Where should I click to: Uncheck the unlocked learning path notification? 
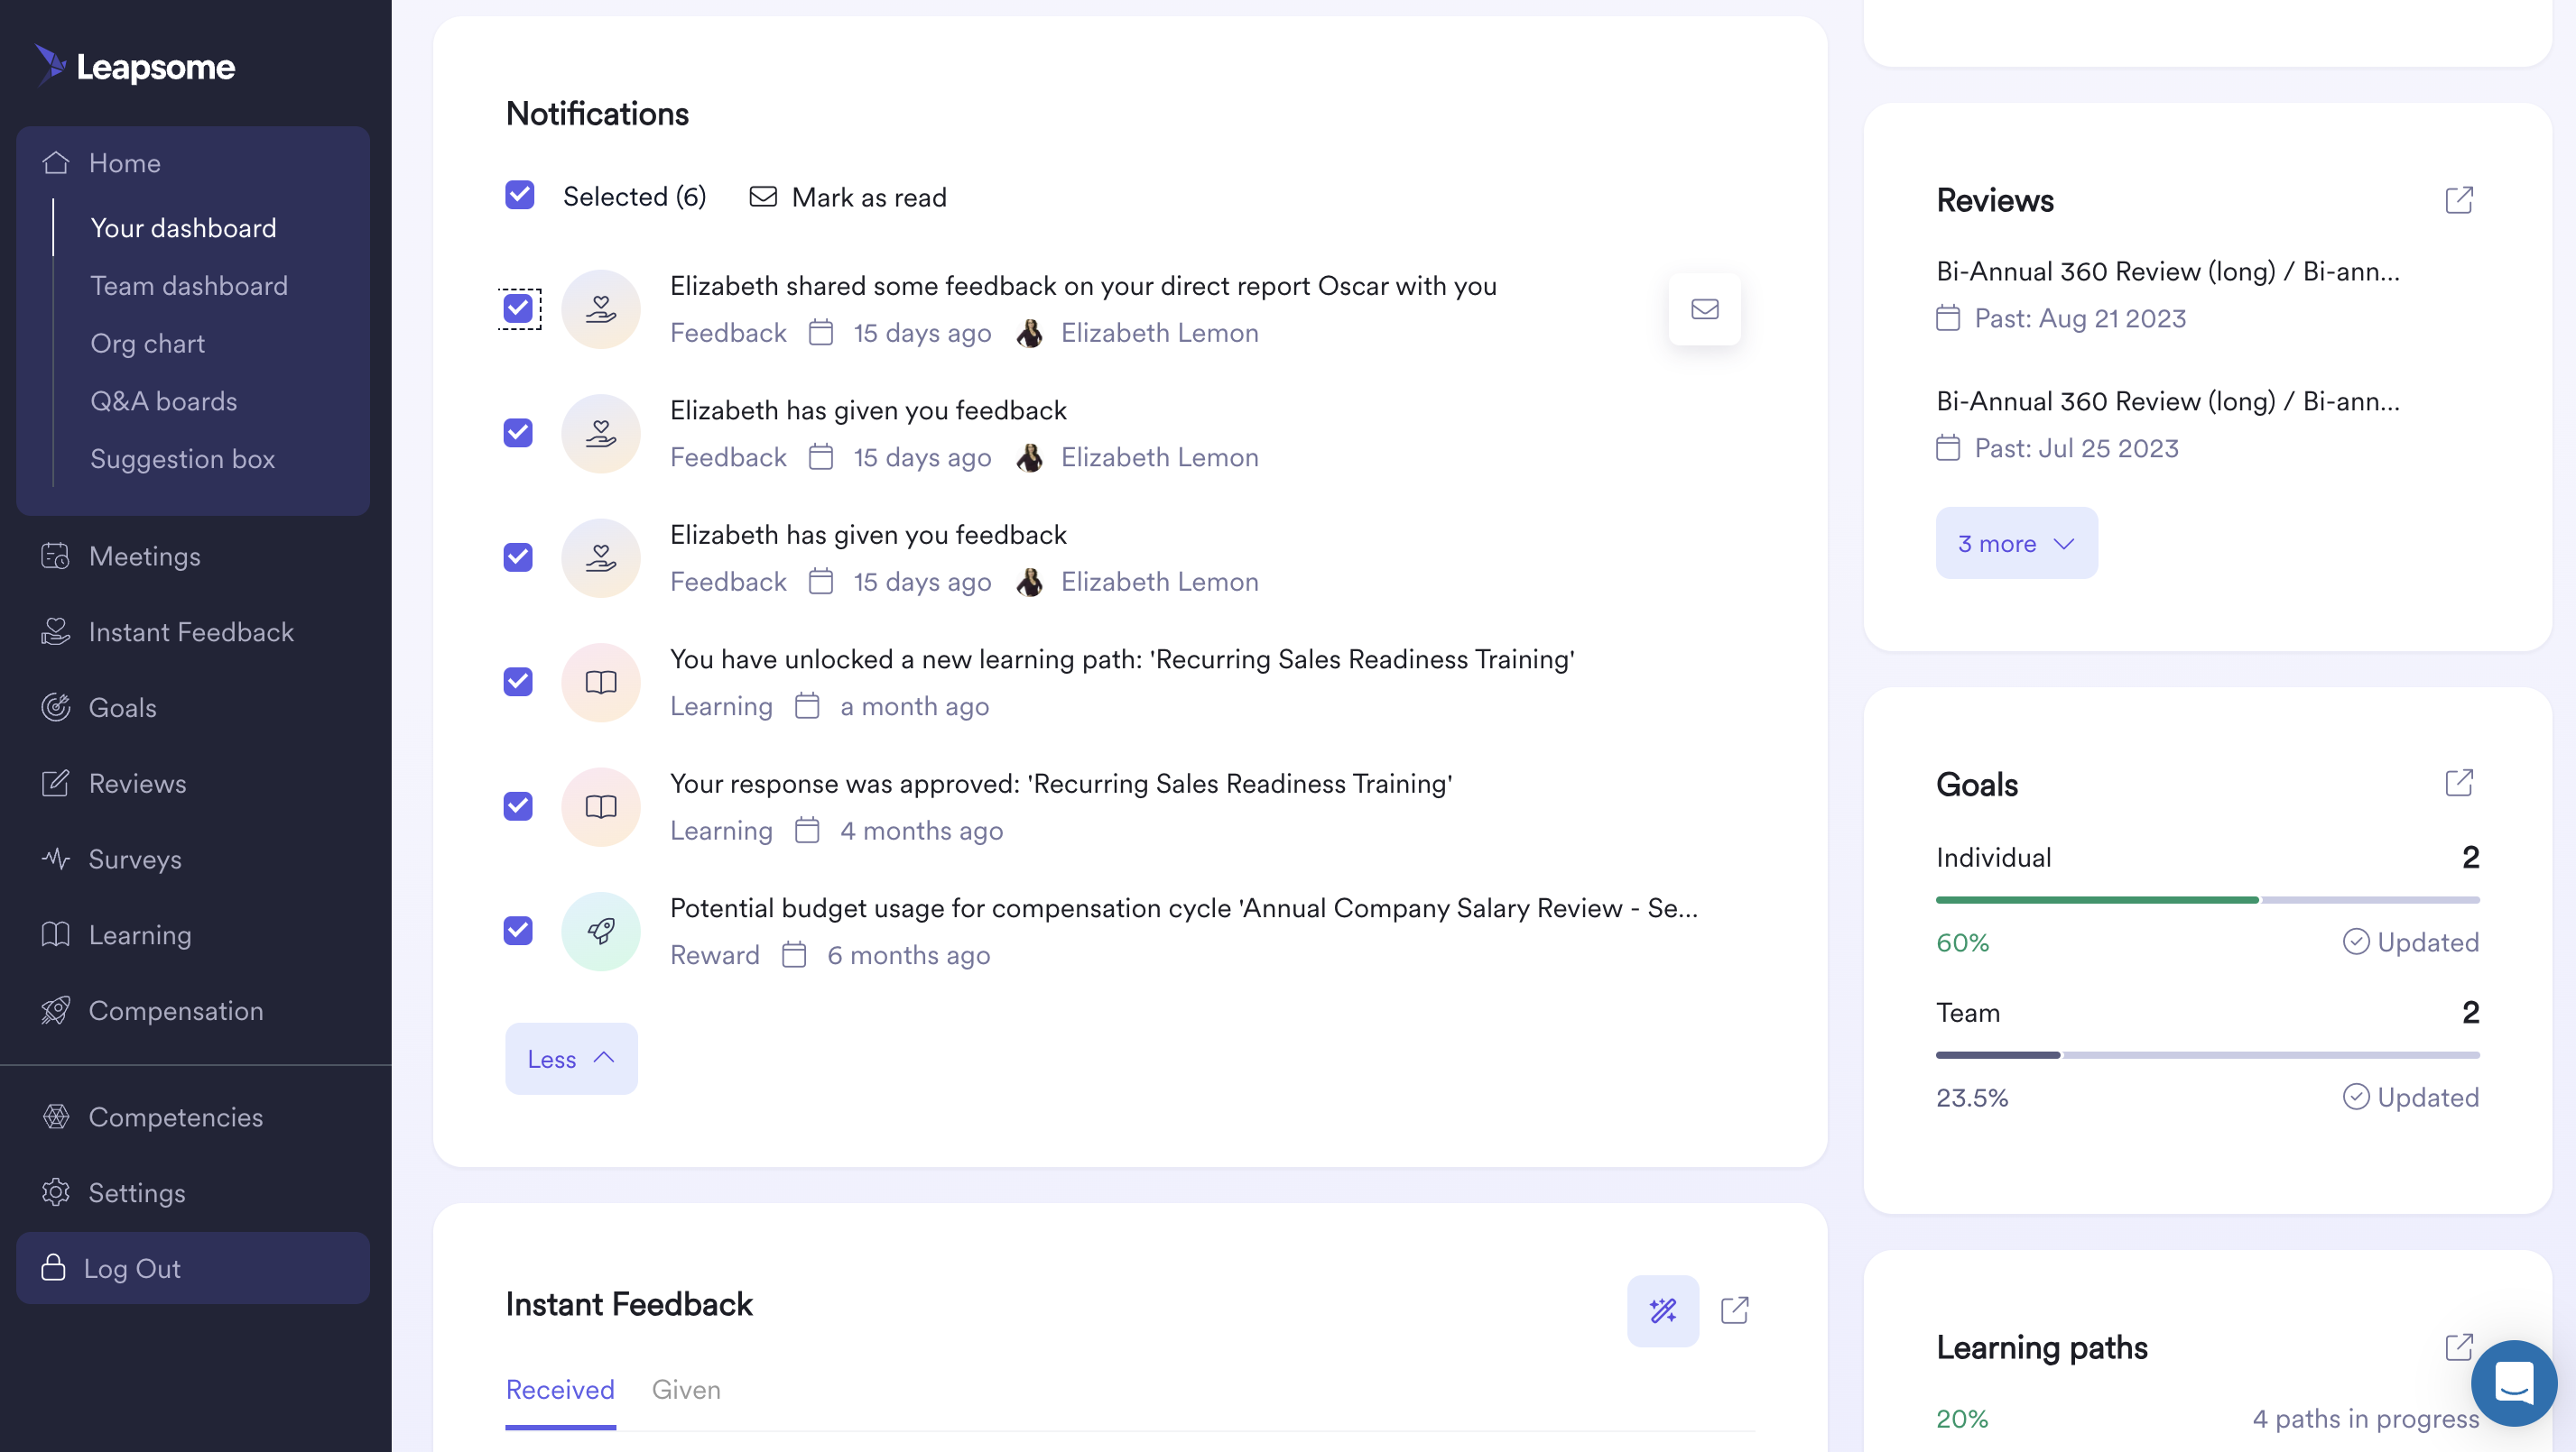point(518,682)
